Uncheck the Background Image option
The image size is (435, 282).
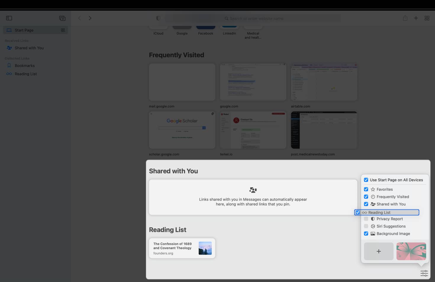click(x=366, y=234)
